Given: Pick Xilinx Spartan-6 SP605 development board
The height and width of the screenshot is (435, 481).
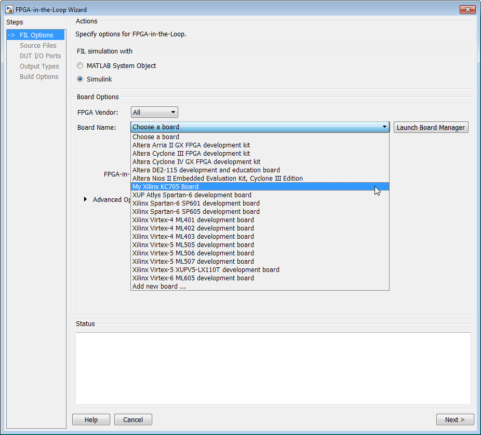Looking at the screenshot, I should 260,211.
